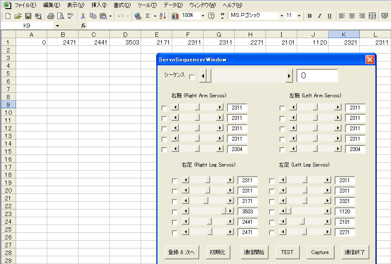Expand the MS Pゴシック font dropdown
This screenshot has width=391, height=264.
coord(282,16)
